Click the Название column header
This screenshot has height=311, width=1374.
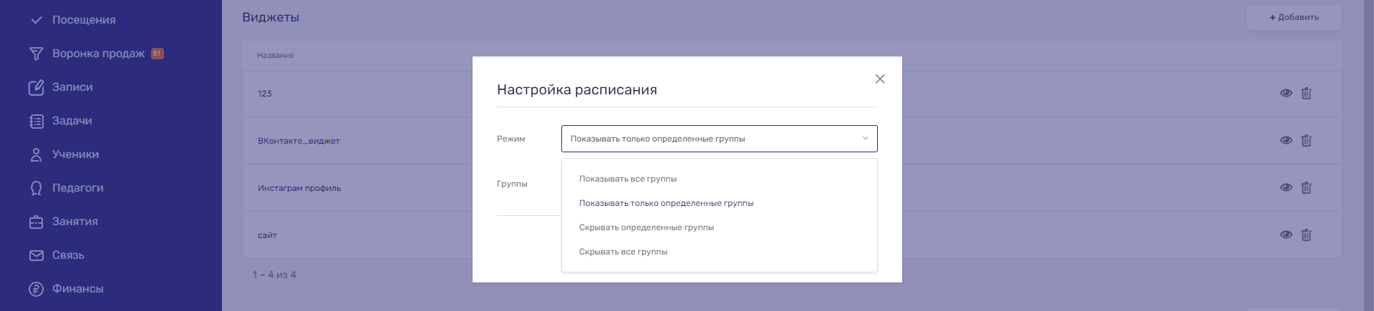click(276, 55)
